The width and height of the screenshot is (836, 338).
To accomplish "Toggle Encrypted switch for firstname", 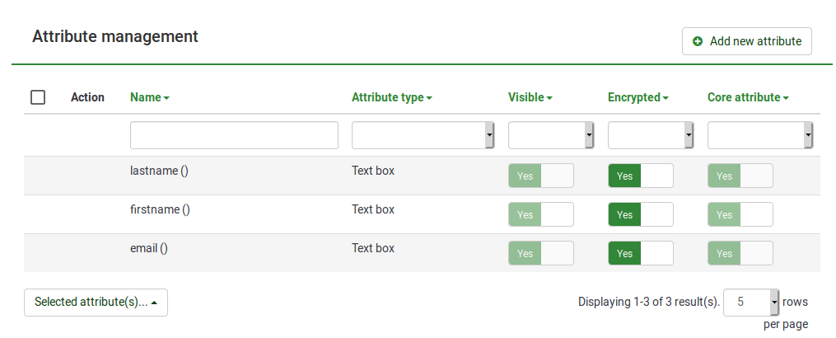I will pyautogui.click(x=640, y=214).
